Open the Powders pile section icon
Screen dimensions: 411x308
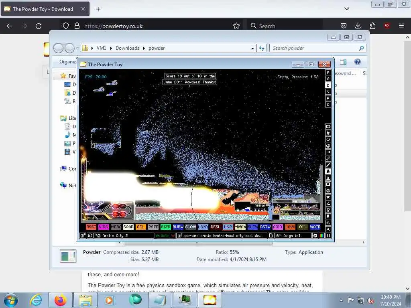[x=328, y=178]
